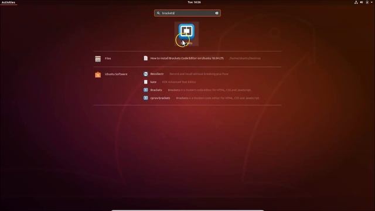This screenshot has width=375, height=211.
Task: Open the power system menu icon
Action: (367, 2)
